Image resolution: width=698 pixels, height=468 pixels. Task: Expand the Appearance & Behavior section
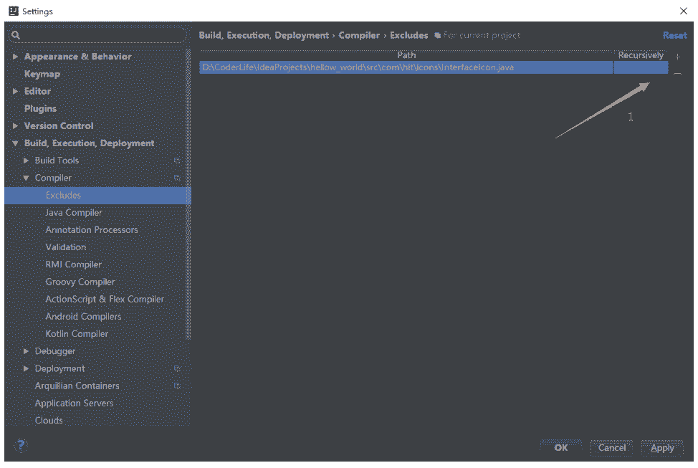coord(15,57)
